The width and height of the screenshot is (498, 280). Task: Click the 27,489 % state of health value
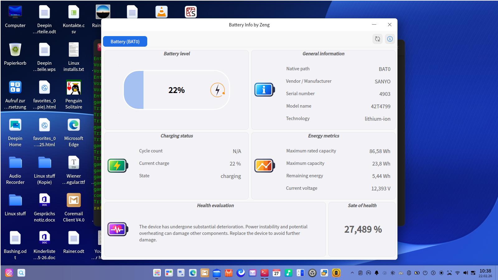point(363,229)
